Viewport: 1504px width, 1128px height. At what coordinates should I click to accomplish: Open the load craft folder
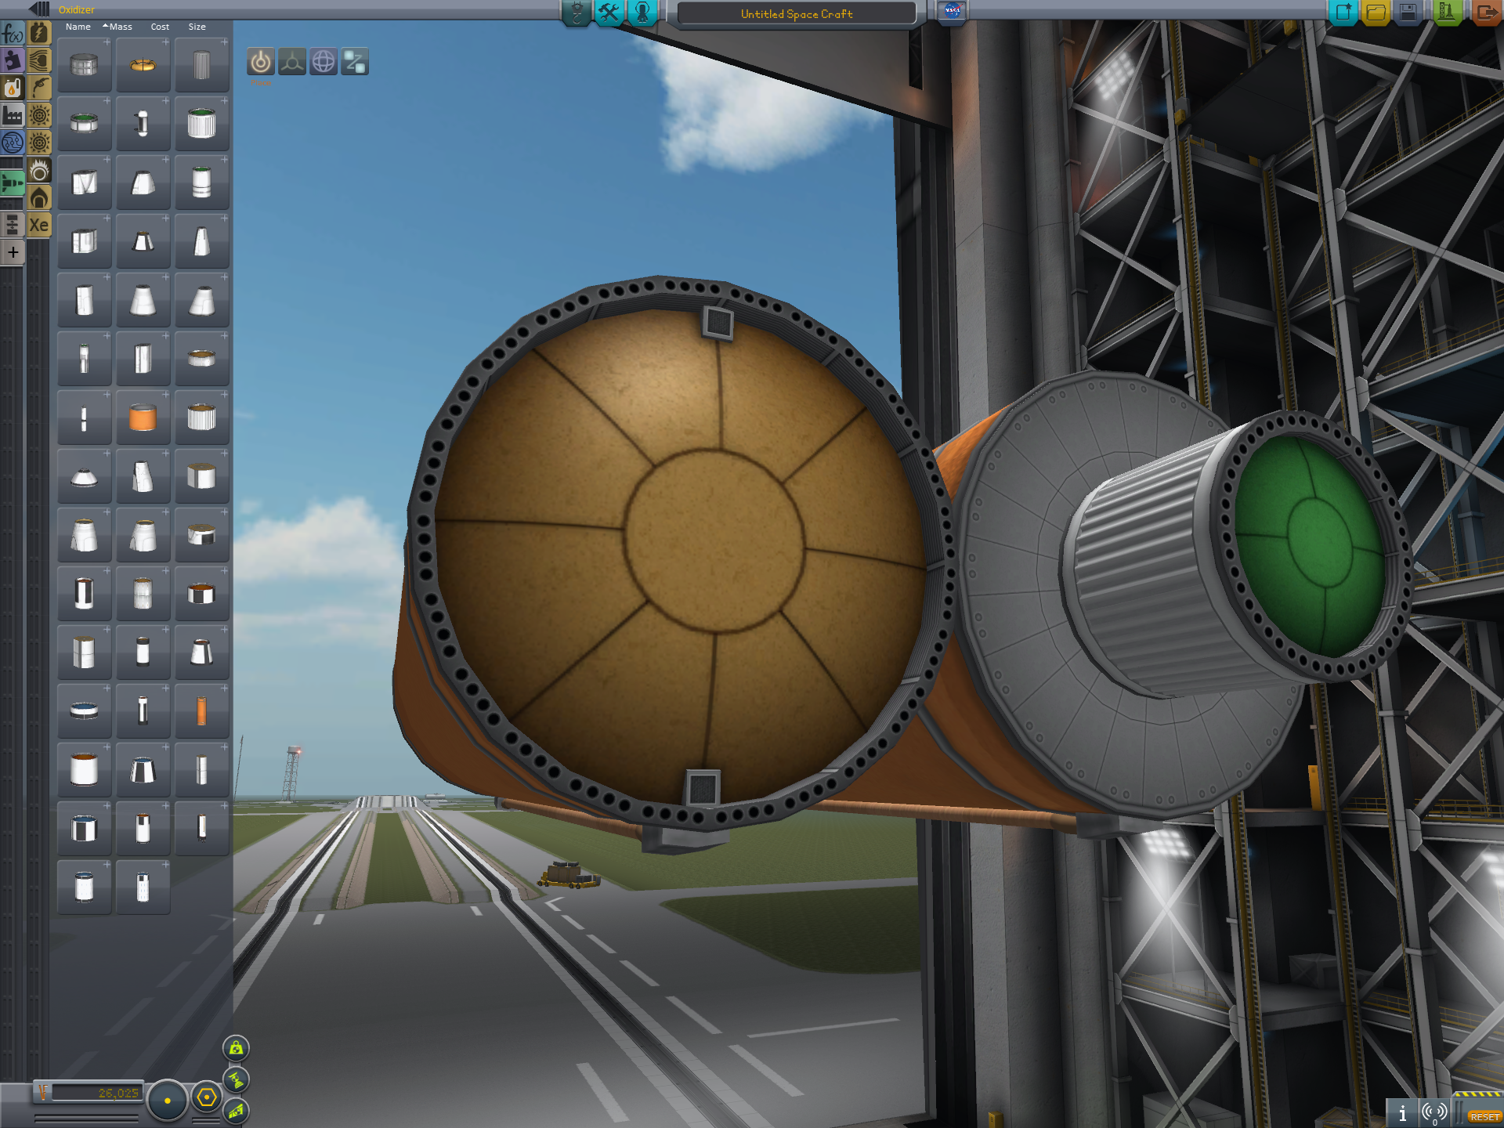click(1376, 13)
